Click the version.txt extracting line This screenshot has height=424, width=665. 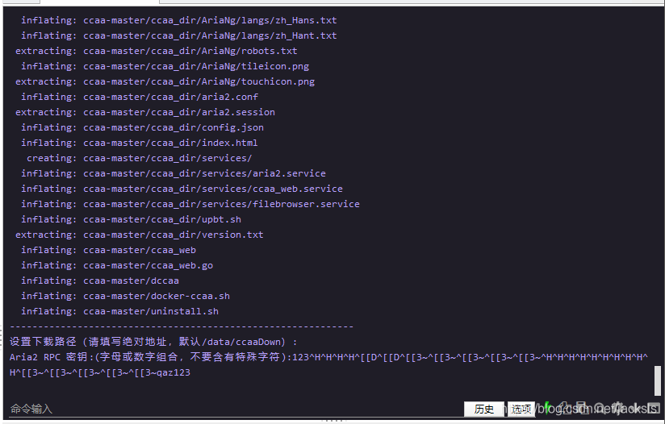tap(140, 235)
